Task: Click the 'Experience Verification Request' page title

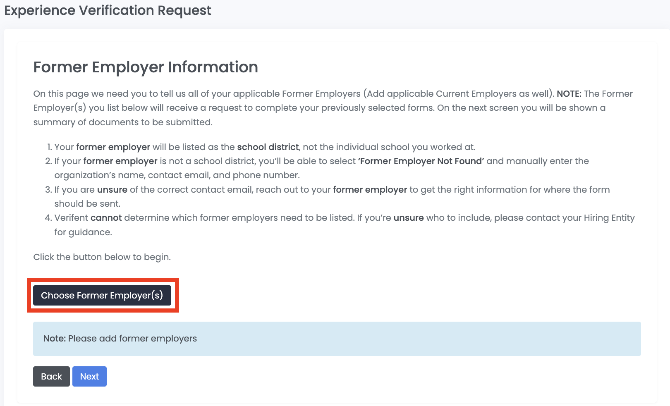Action: (108, 10)
